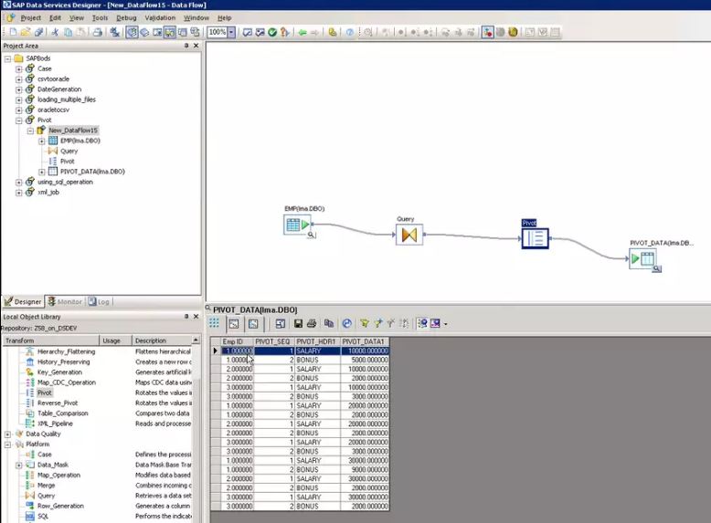Click the Description column header in library

click(x=162, y=340)
